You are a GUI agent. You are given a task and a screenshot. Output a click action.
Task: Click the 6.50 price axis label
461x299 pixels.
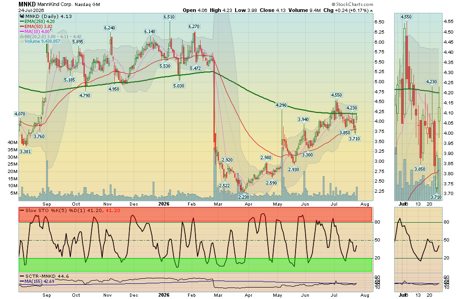click(379, 22)
